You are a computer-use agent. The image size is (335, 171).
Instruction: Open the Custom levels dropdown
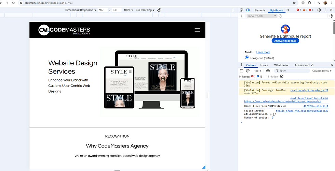point(322,71)
